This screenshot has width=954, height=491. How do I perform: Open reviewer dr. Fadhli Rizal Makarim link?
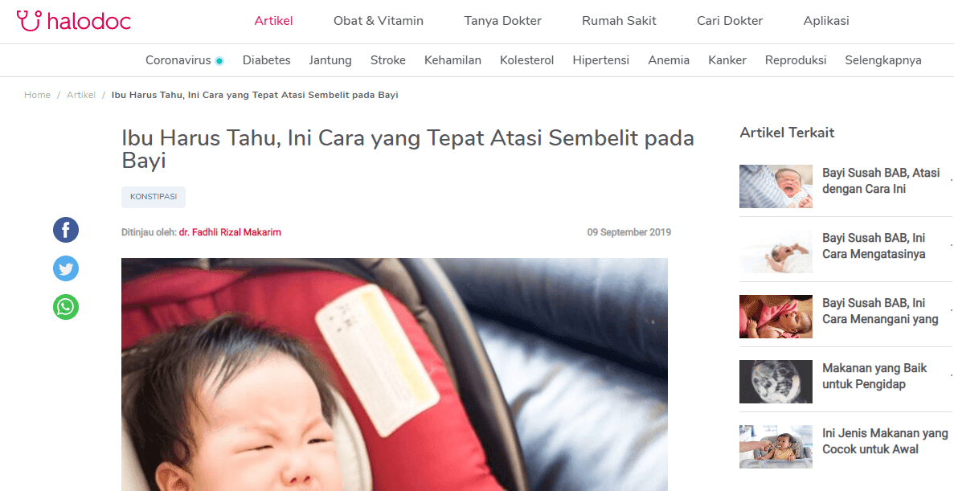pos(230,231)
